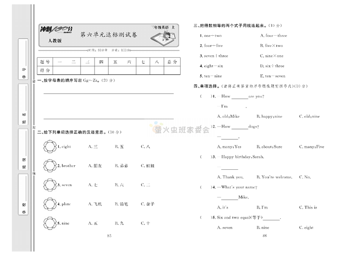Click the answer bracket for question '1. How ___ are you?'
This screenshot has width=361, height=255.
tap(206, 96)
